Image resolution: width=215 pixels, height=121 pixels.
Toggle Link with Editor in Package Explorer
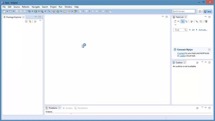pyautogui.click(x=30, y=22)
